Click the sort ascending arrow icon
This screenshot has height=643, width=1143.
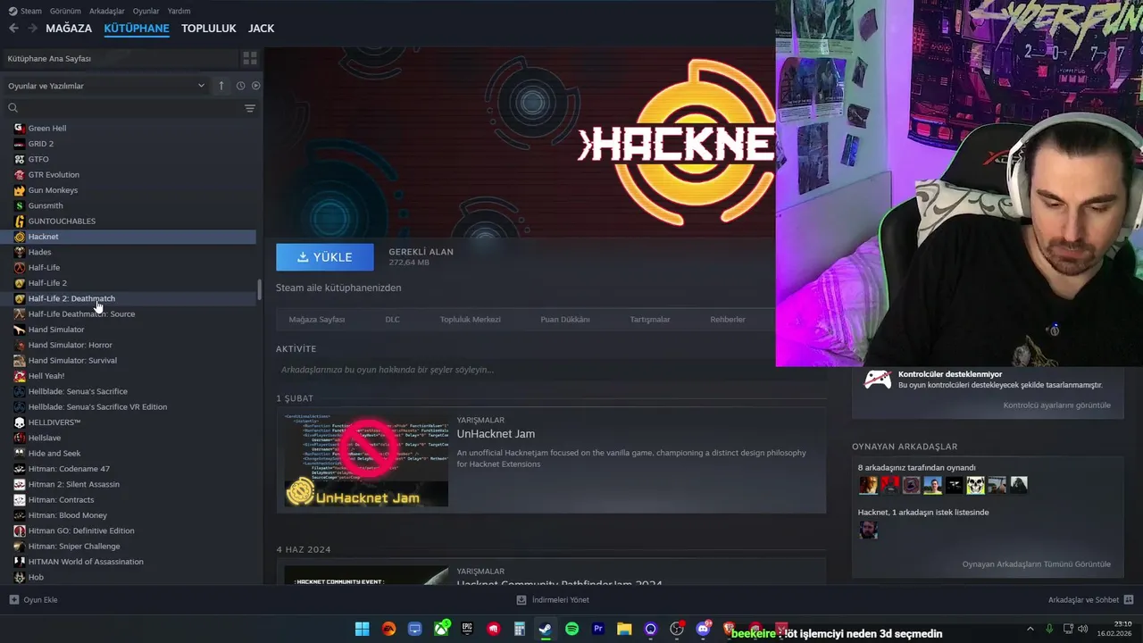tap(221, 86)
